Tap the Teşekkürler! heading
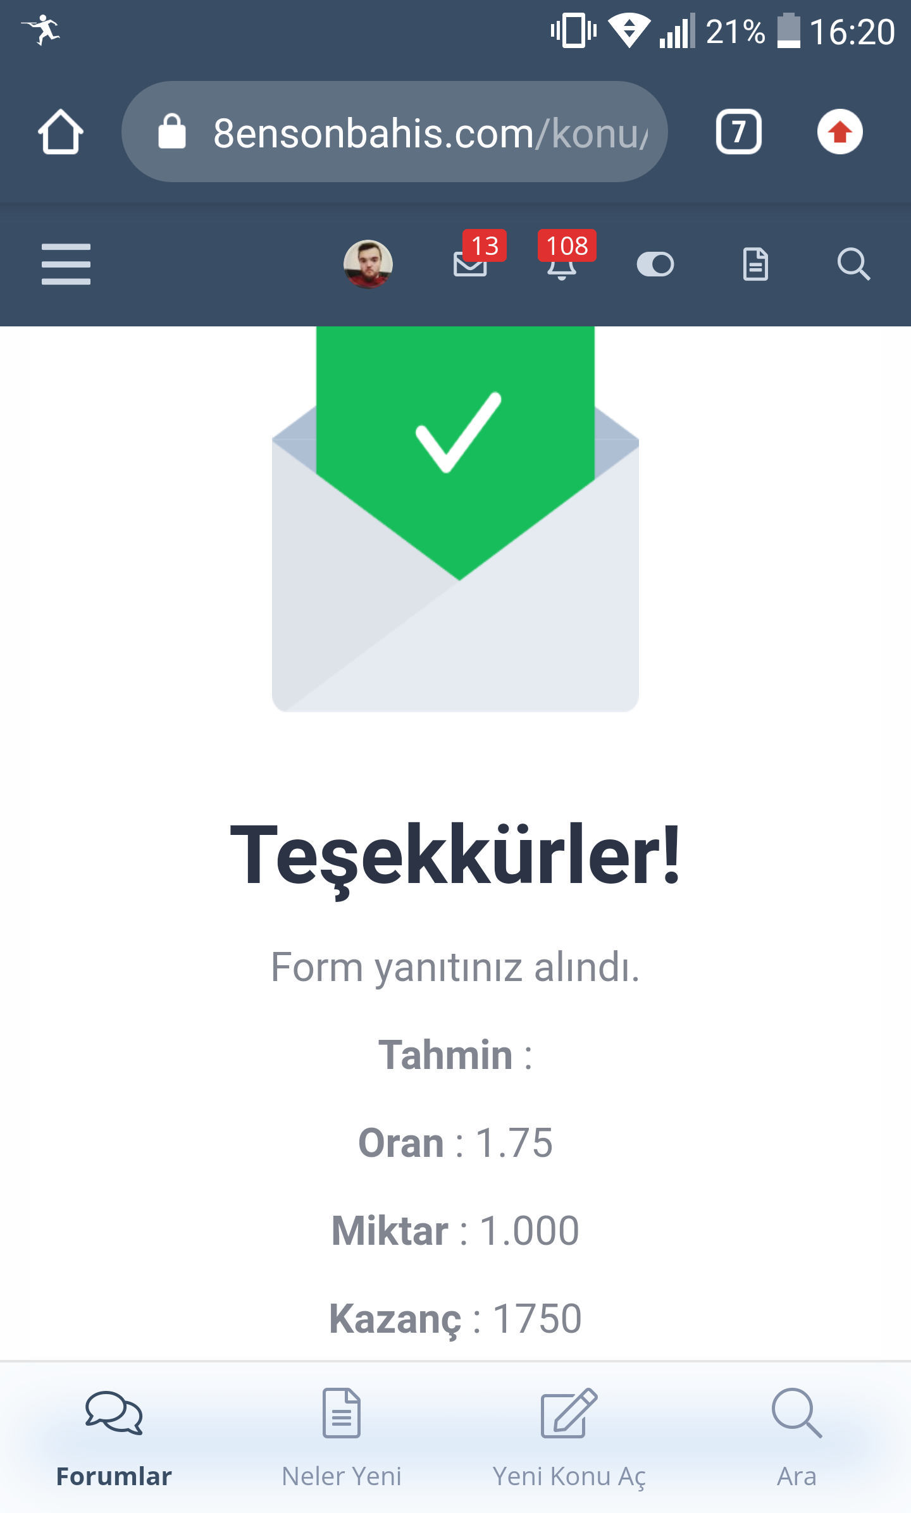 pos(455,855)
